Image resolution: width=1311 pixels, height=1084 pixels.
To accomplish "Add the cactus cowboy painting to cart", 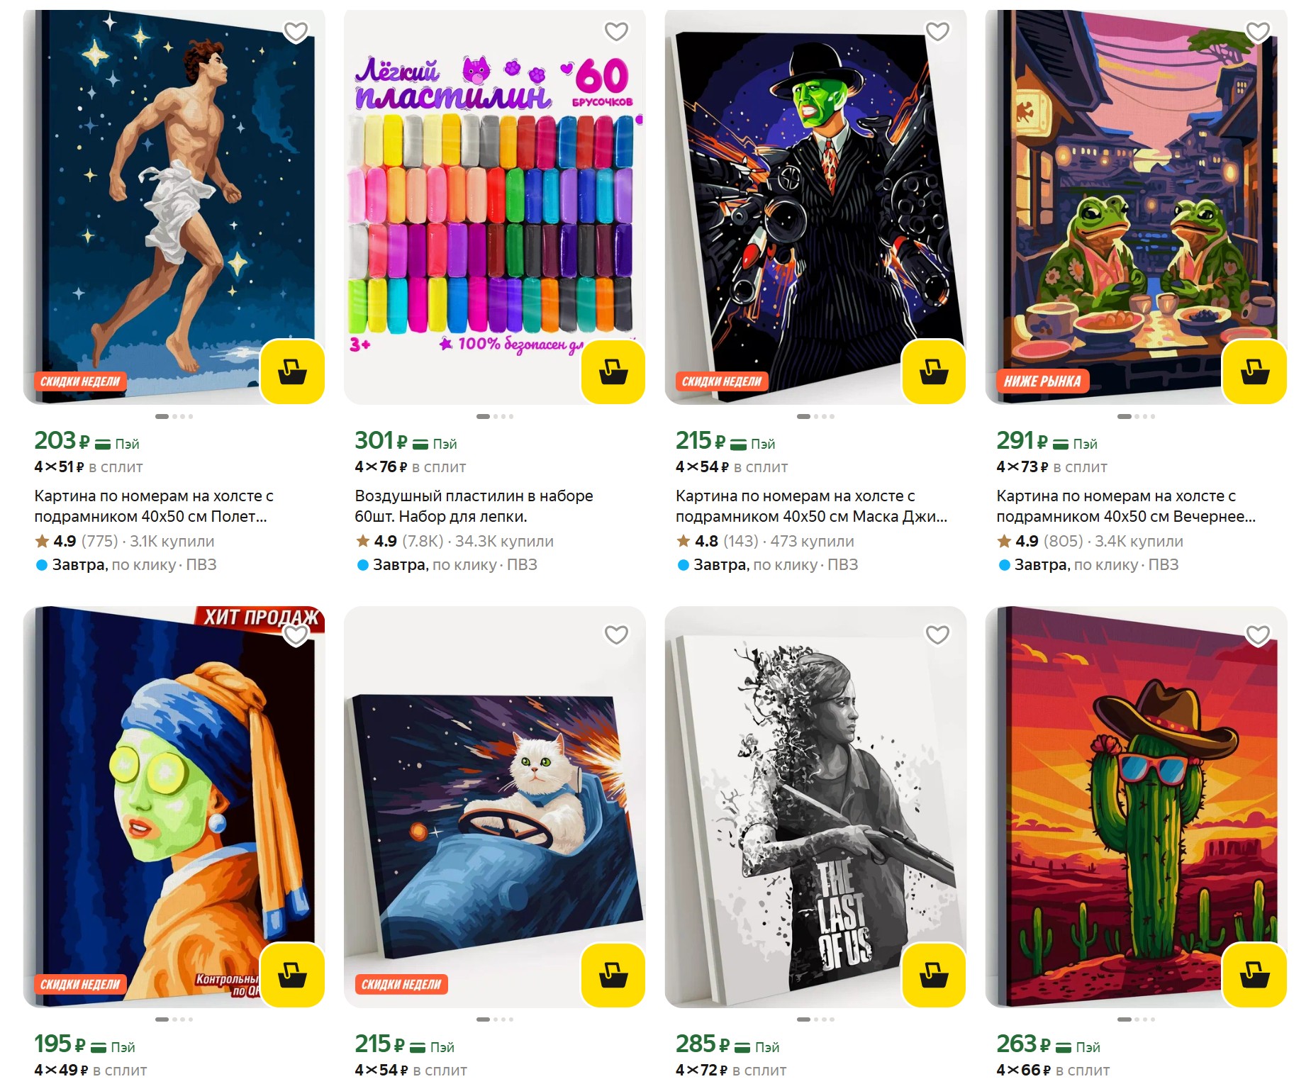I will click(x=1255, y=975).
